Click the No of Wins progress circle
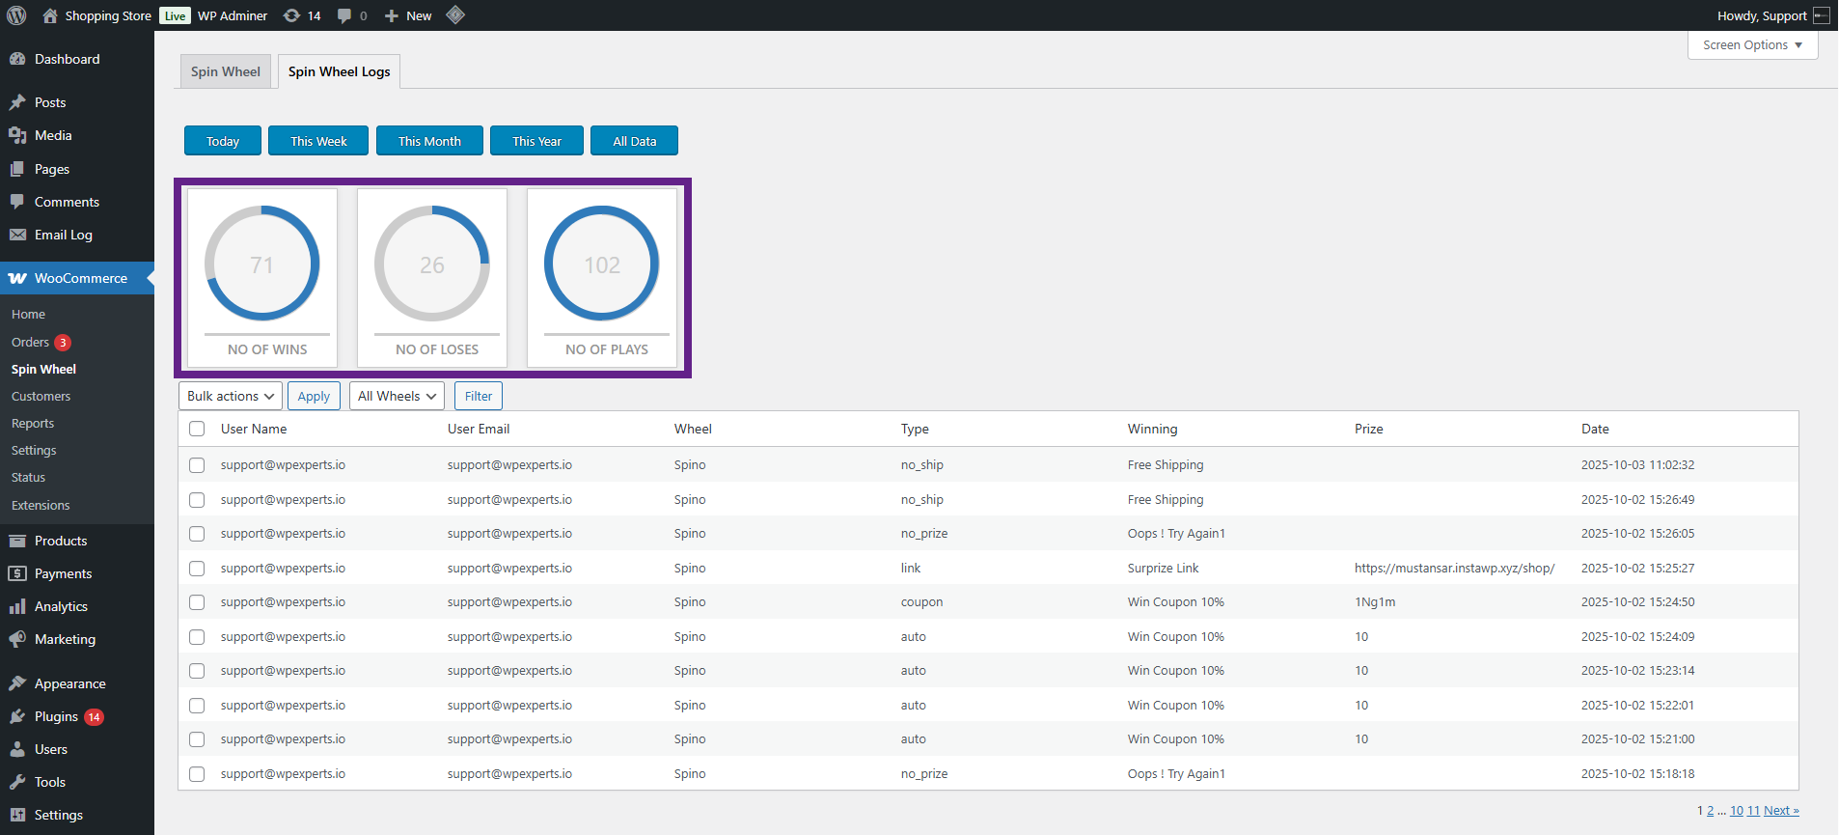The image size is (1839, 835). 262,264
